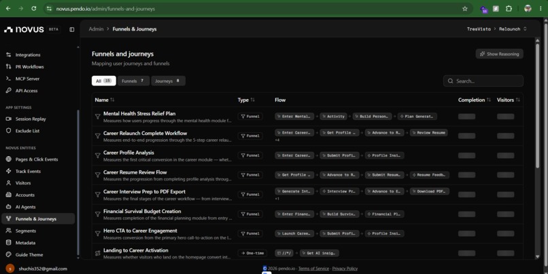548x274 pixels.
Task: Click the TresVista breadcrumb
Action: [479, 29]
